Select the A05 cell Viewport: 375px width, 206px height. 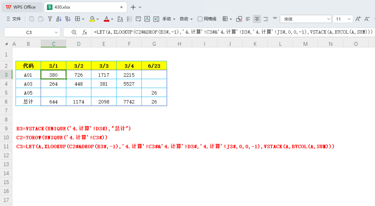[x=28, y=93]
